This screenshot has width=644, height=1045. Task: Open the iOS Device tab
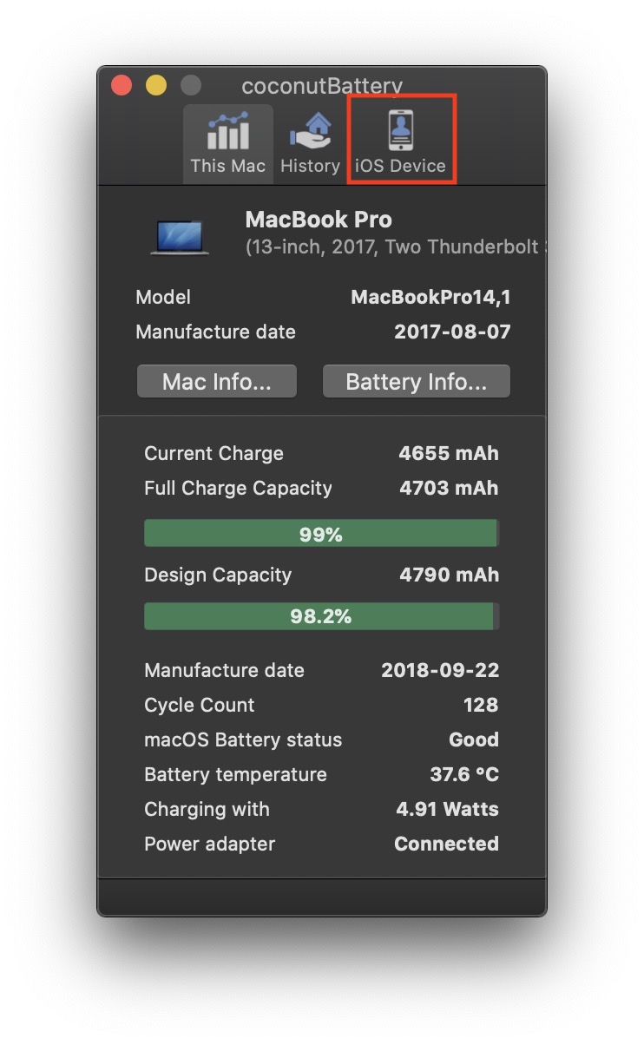(400, 143)
